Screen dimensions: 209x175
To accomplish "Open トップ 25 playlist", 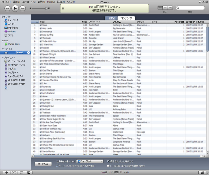I will [x=10, y=69].
